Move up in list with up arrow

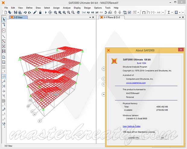tap(115, 12)
